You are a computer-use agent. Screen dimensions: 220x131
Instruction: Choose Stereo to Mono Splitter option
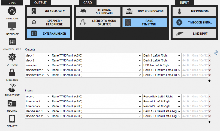point(98,23)
